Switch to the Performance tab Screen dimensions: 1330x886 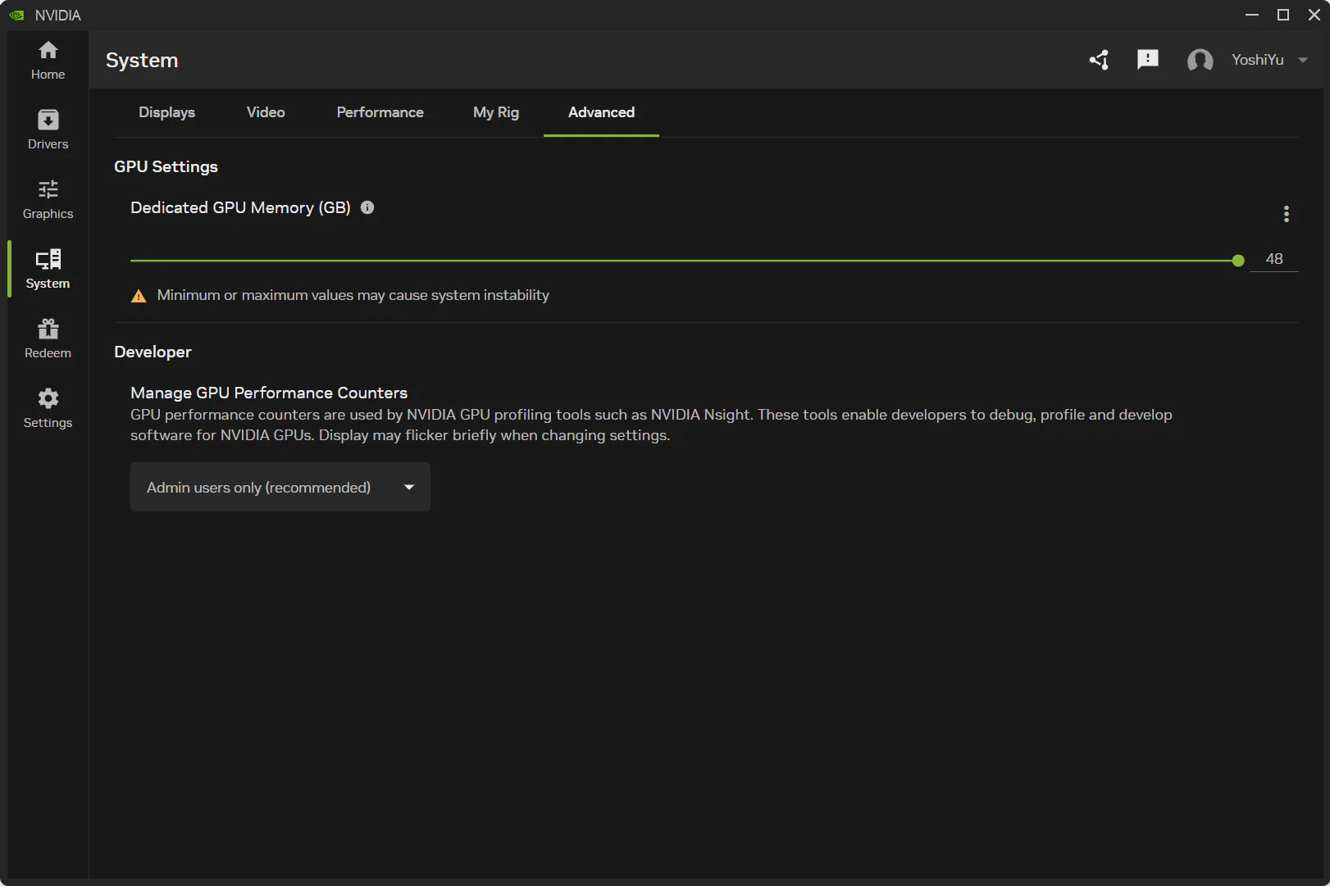click(x=380, y=112)
